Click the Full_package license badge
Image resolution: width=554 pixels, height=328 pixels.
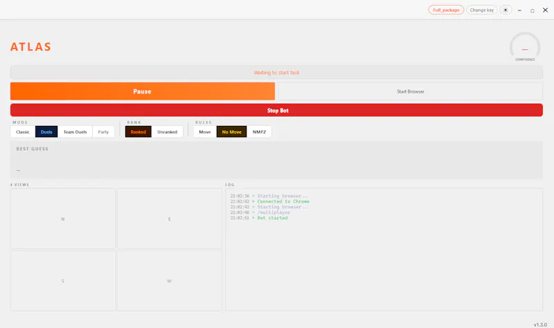click(446, 10)
